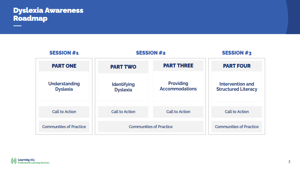Click the PART THREE header box
300x169 pixels.
pos(178,66)
